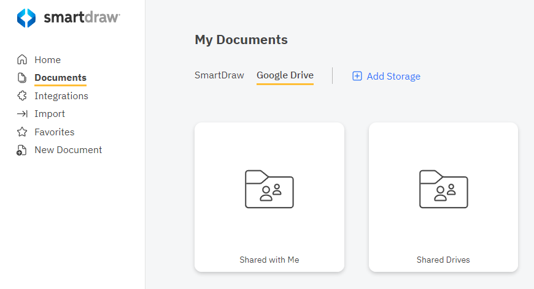Click the Add Storage link
534x289 pixels.
393,77
